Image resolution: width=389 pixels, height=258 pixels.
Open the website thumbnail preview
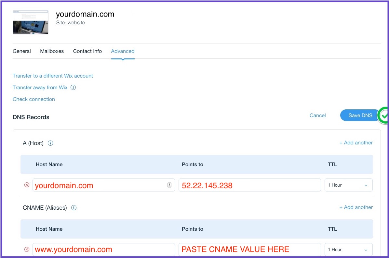(31, 22)
